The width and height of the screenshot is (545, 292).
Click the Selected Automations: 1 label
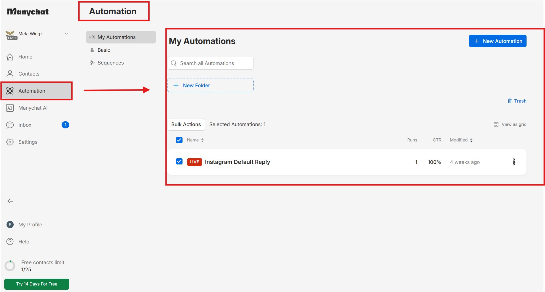pyautogui.click(x=237, y=124)
